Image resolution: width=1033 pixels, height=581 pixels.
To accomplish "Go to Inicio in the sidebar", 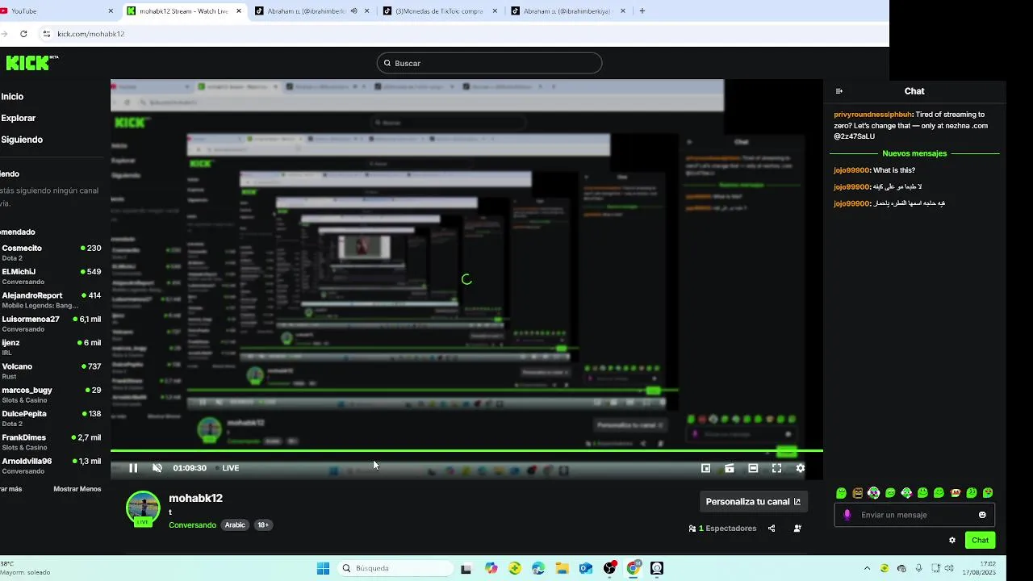I will pos(12,96).
